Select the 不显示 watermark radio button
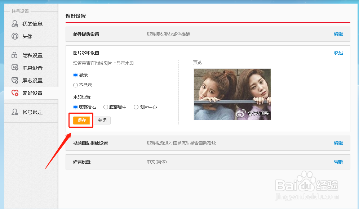 (x=75, y=85)
